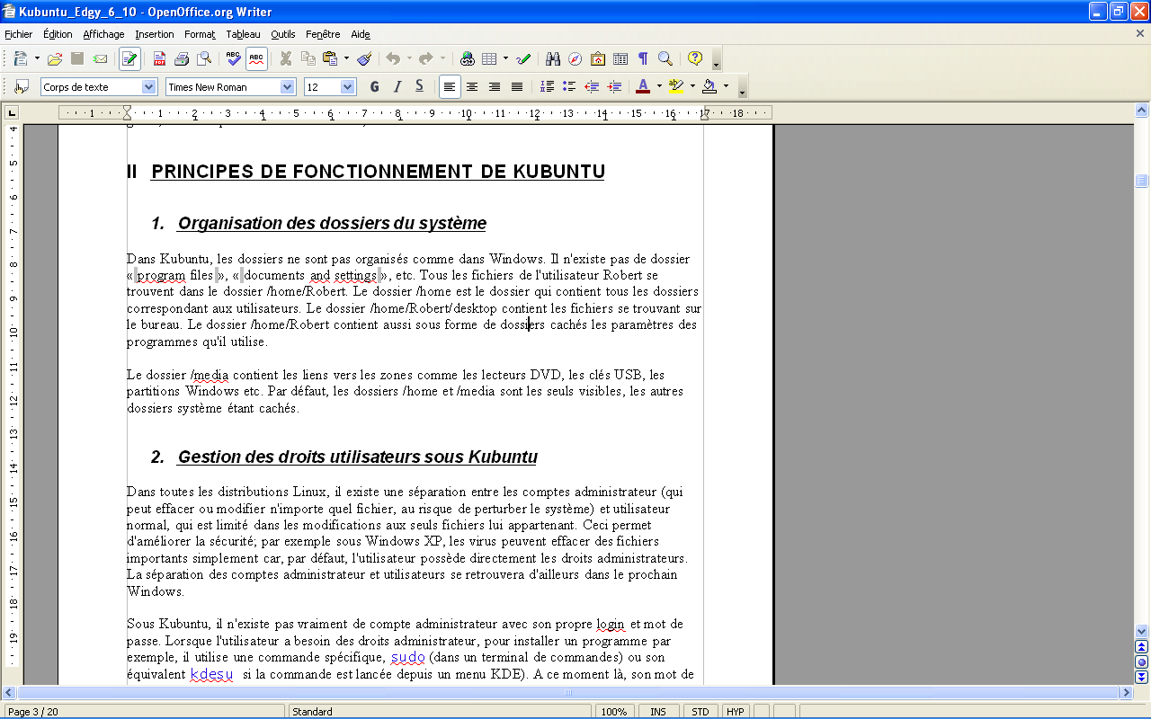Image resolution: width=1151 pixels, height=719 pixels.
Task: Click the Undo arrow icon
Action: pyautogui.click(x=393, y=58)
